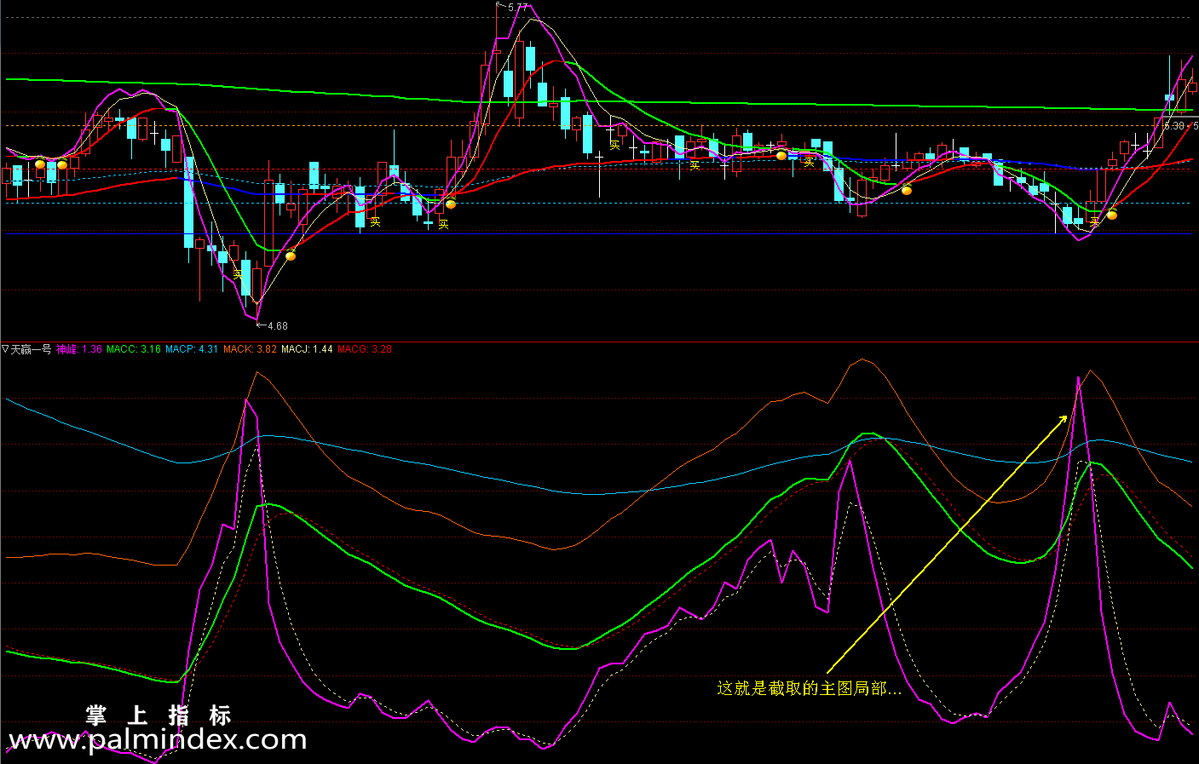Click the yellow 这就是截取的主图局部 annotation text

(x=809, y=688)
